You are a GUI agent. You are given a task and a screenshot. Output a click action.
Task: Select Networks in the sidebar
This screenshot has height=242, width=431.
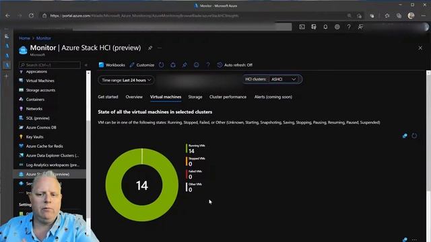(x=34, y=109)
